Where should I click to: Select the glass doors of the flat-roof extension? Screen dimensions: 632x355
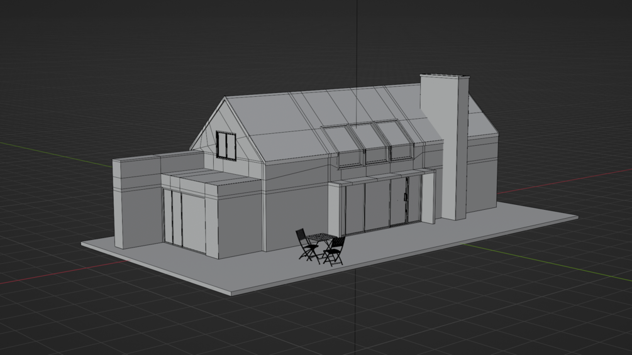[x=184, y=220]
